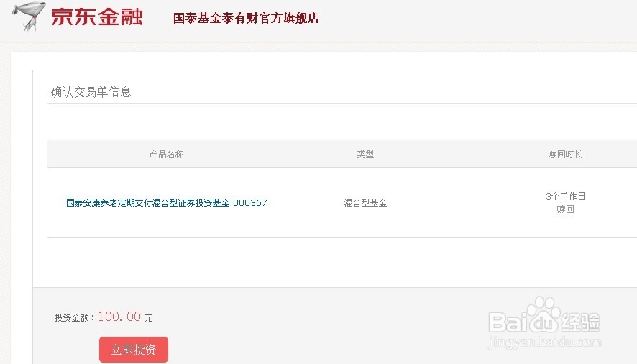Image resolution: width=637 pixels, height=364 pixels.
Task: Click the JD dog mascot logo icon
Action: [29, 17]
